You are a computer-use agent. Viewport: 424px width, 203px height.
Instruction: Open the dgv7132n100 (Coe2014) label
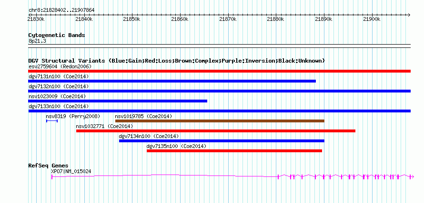(x=59, y=86)
